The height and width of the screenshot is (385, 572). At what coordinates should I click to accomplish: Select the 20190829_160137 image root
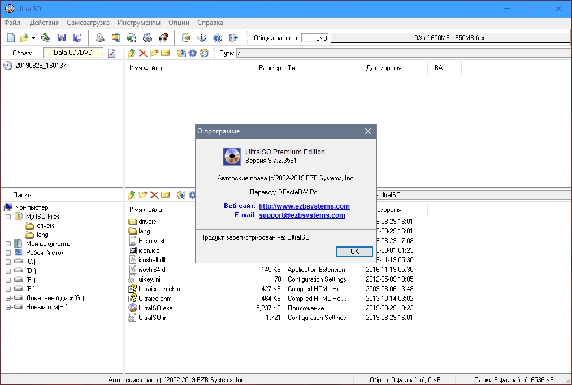click(x=41, y=66)
